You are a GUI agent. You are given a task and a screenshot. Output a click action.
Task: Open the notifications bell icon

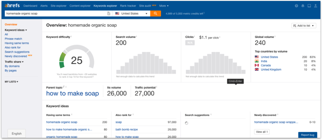click(x=303, y=6)
